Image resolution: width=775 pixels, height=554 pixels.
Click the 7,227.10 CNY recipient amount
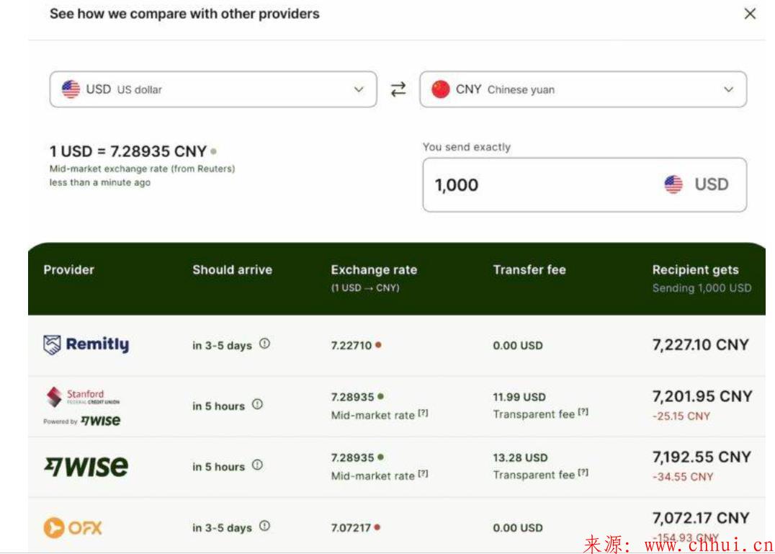point(701,344)
